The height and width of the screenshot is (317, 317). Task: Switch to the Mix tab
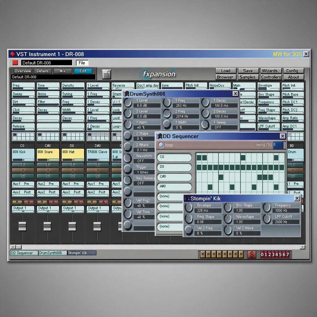(63, 71)
